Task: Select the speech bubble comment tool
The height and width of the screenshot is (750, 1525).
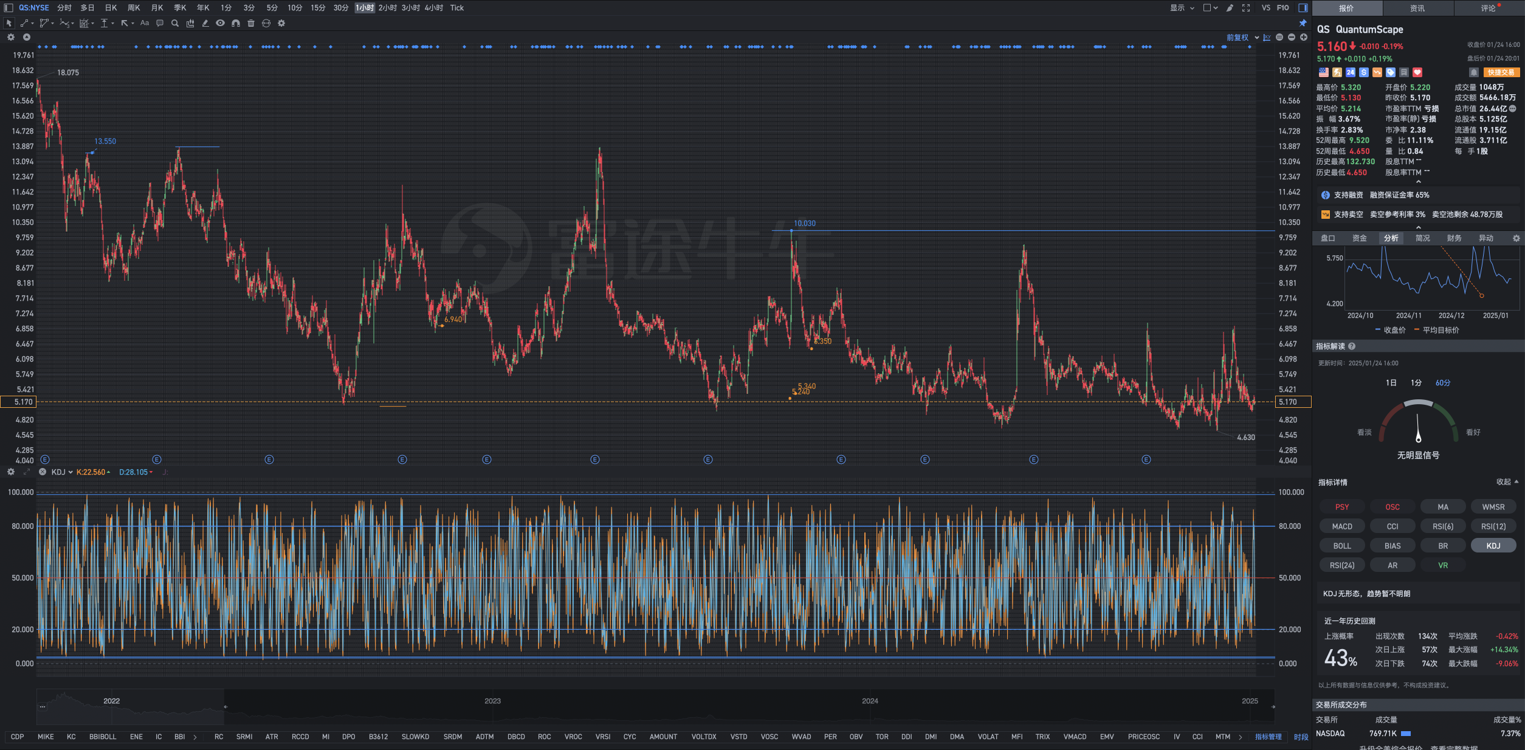Action: 160,23
